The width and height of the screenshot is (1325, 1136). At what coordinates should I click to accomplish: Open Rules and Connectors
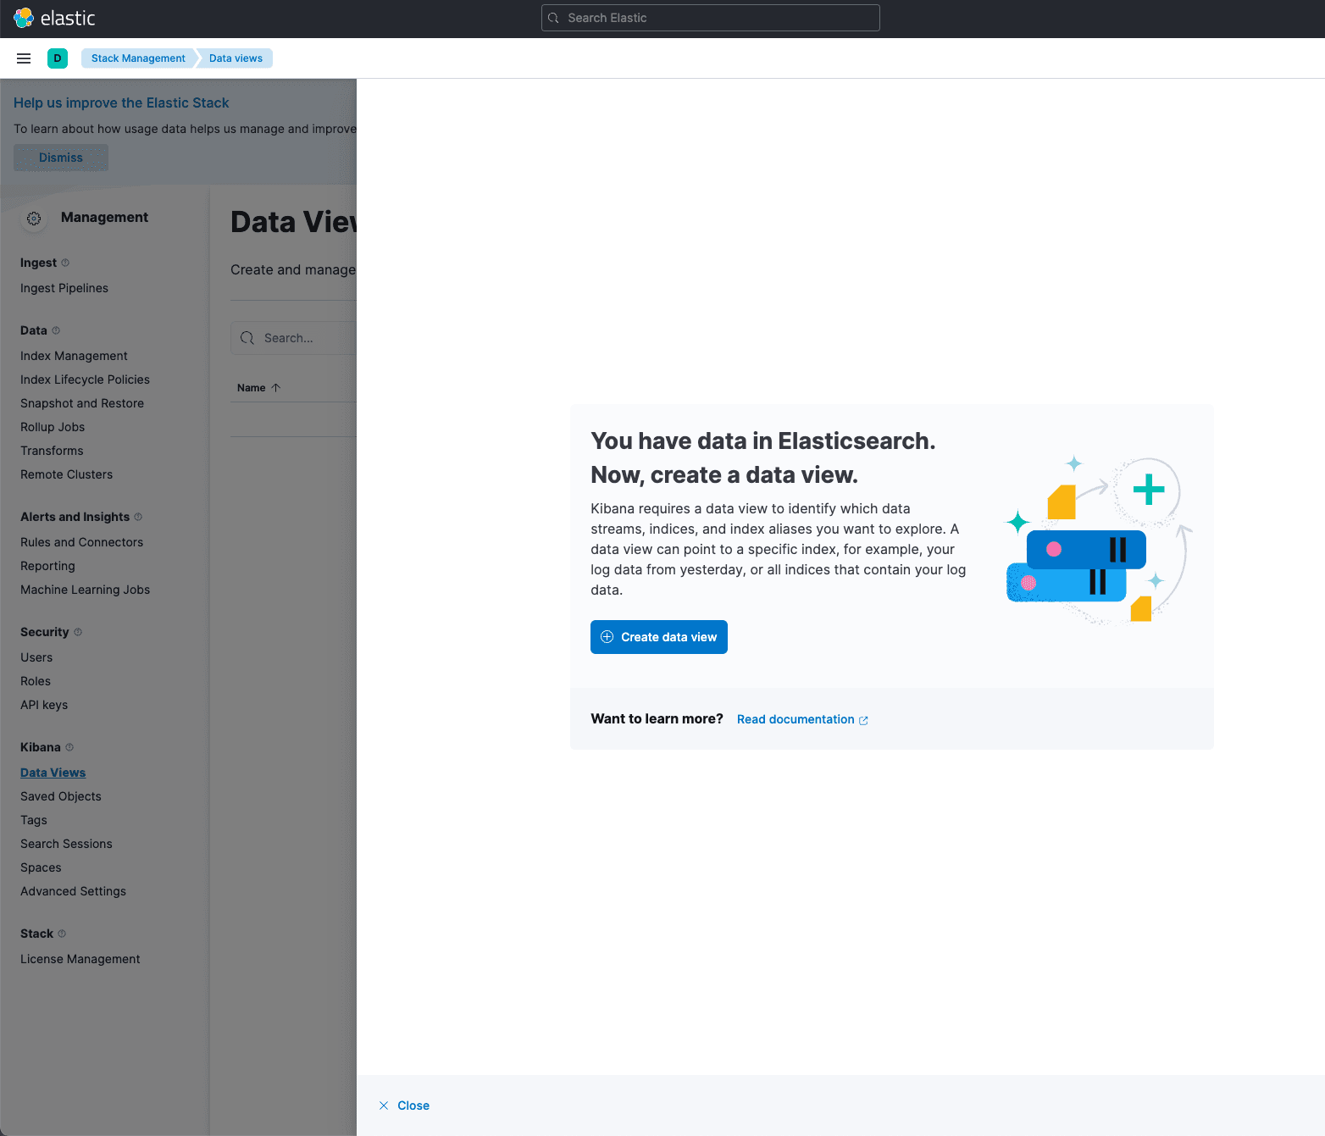[81, 542]
